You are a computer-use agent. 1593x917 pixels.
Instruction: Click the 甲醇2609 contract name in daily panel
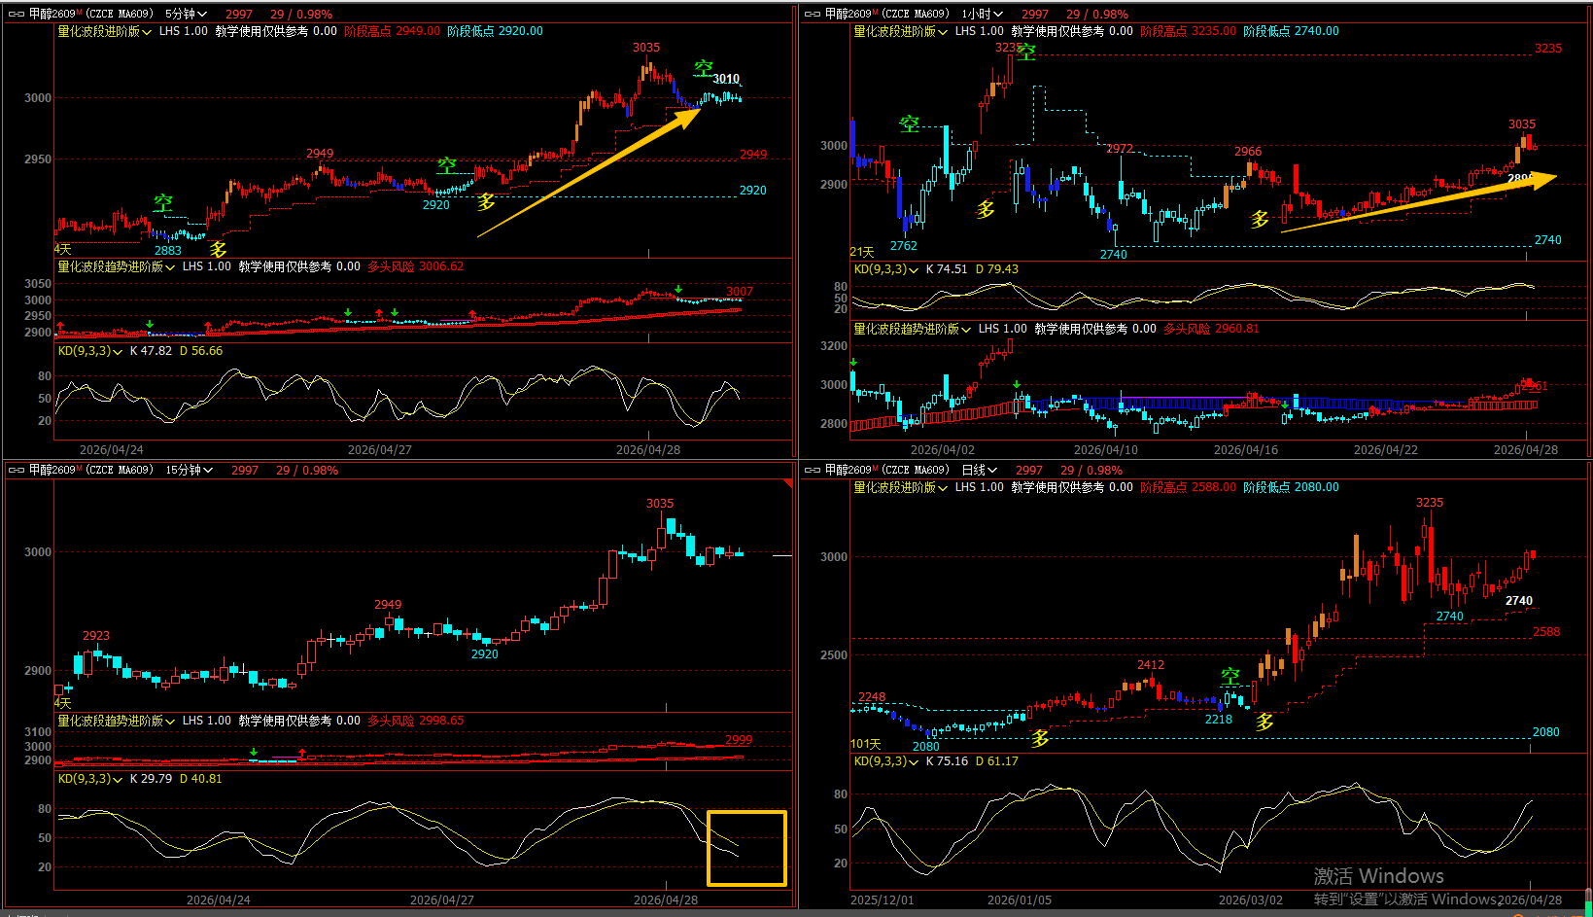coord(850,471)
